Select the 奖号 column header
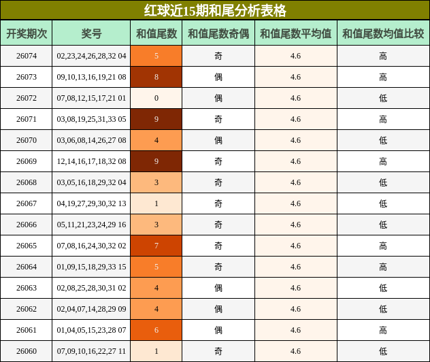 91,33
